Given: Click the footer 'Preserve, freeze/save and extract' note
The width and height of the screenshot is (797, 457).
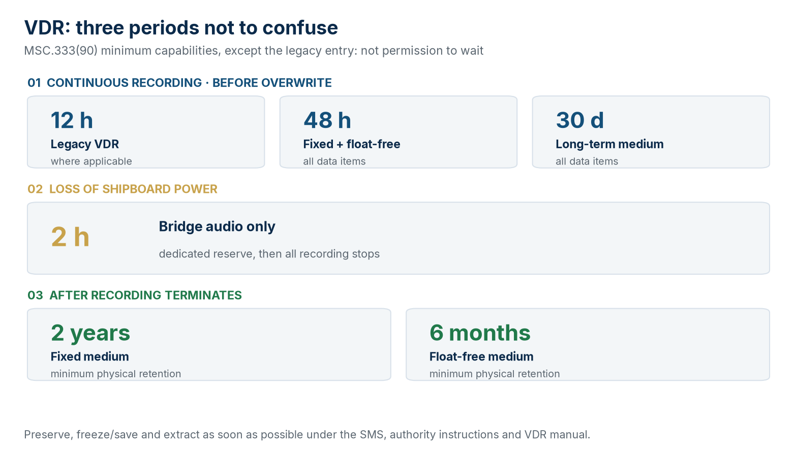Looking at the screenshot, I should [307, 435].
